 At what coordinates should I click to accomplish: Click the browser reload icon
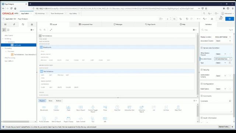11,8
